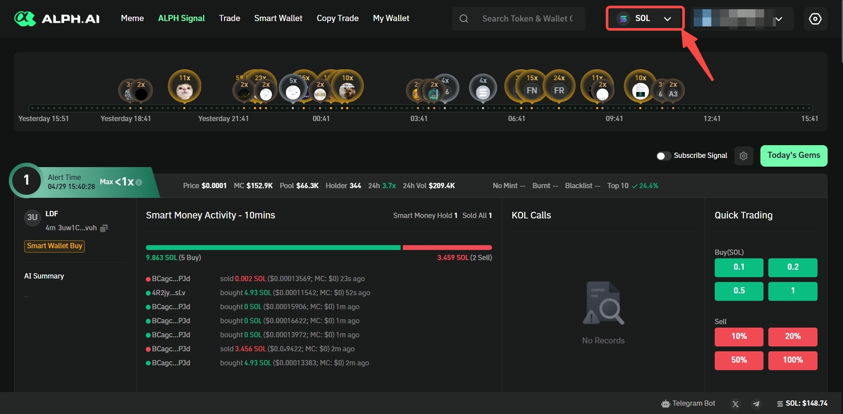Image resolution: width=843 pixels, height=414 pixels.
Task: Buy 1 SOL quick trade
Action: 792,291
